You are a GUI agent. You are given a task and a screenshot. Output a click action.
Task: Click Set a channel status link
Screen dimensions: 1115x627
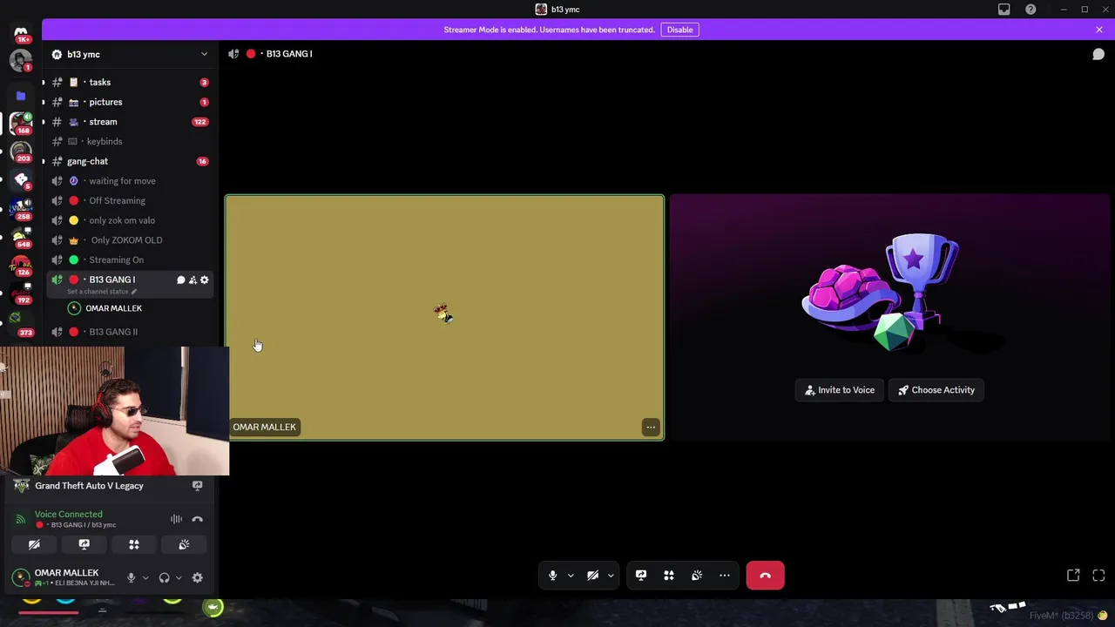[x=101, y=292]
